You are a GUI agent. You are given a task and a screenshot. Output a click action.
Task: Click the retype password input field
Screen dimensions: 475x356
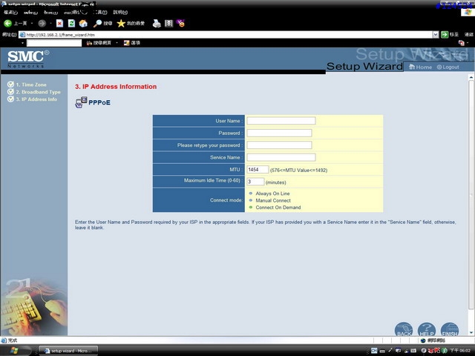(279, 145)
